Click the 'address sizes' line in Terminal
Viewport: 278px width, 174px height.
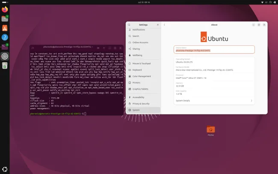tap(59, 106)
